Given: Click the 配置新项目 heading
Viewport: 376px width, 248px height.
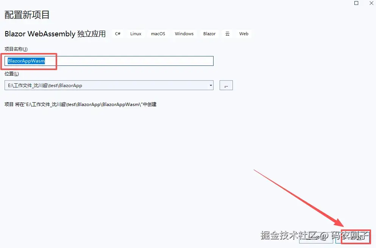Looking at the screenshot, I should (27, 15).
